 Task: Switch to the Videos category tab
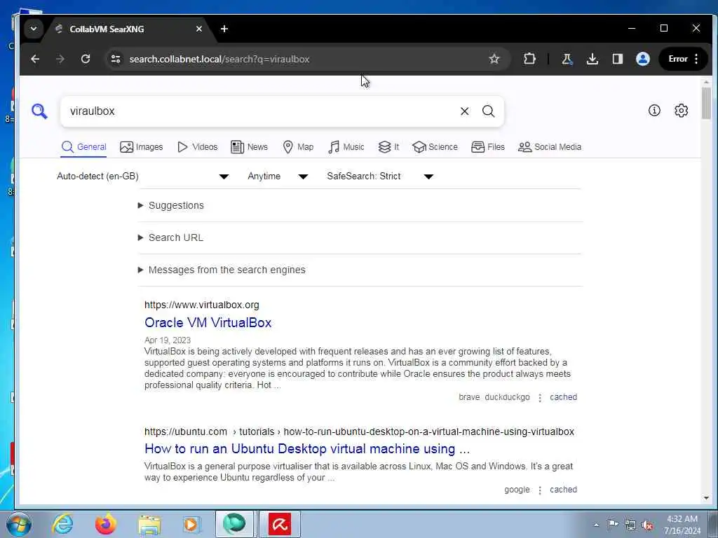click(197, 147)
